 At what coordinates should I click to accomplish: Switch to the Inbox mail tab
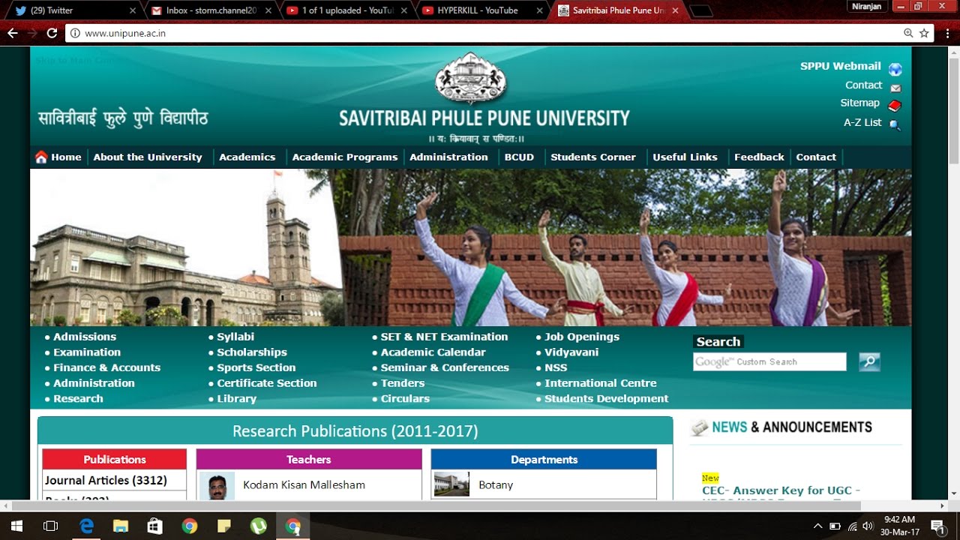(210, 10)
